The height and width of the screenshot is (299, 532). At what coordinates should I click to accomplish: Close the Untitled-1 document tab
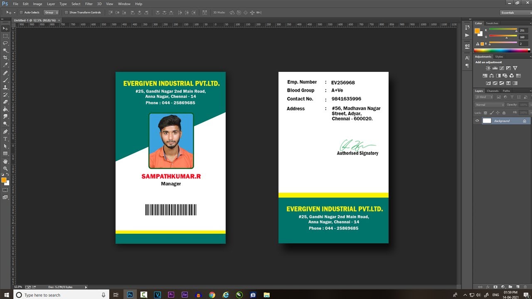point(59,20)
